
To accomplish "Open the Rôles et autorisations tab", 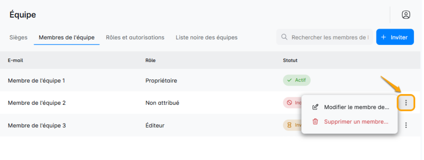I will 135,37.
